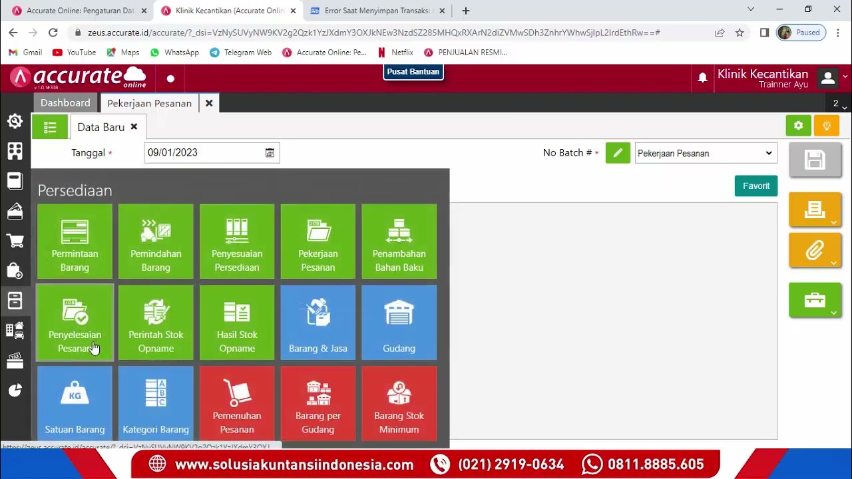The width and height of the screenshot is (852, 479).
Task: Open Pekerjaan Pesanan tile in Persediaan menu
Action: click(318, 241)
